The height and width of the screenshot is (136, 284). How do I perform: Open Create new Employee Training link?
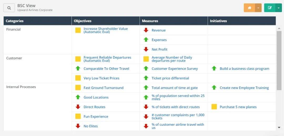tap(244, 88)
